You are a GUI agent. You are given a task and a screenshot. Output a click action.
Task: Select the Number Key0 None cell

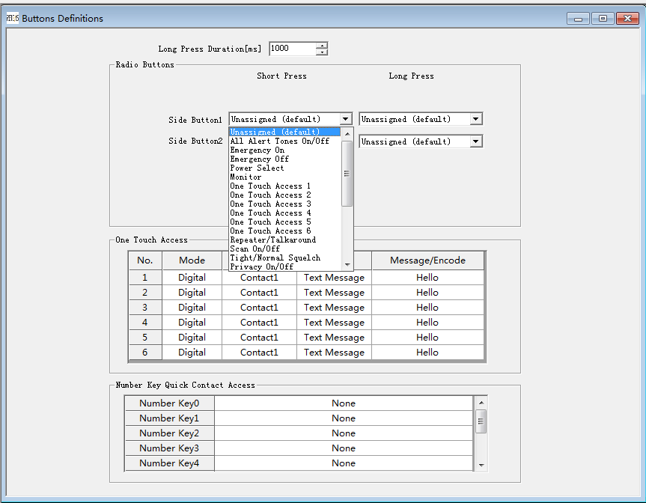point(344,403)
